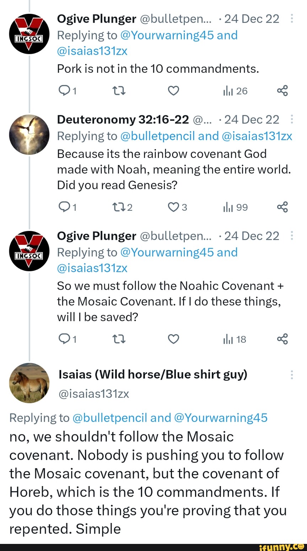Click the wild horse avatar of Isaias
Screen dimensions: 307x551
click(x=29, y=383)
